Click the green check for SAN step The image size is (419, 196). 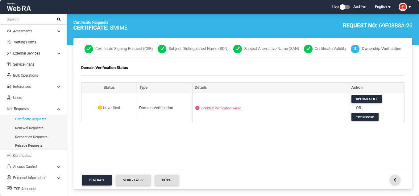click(238, 49)
